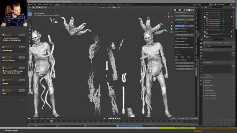Expand the Texture Space panel
The image size is (237, 133).
point(209,85)
